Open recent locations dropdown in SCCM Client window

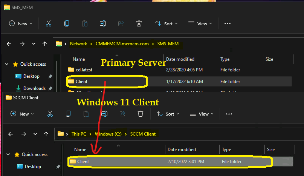click(x=35, y=134)
